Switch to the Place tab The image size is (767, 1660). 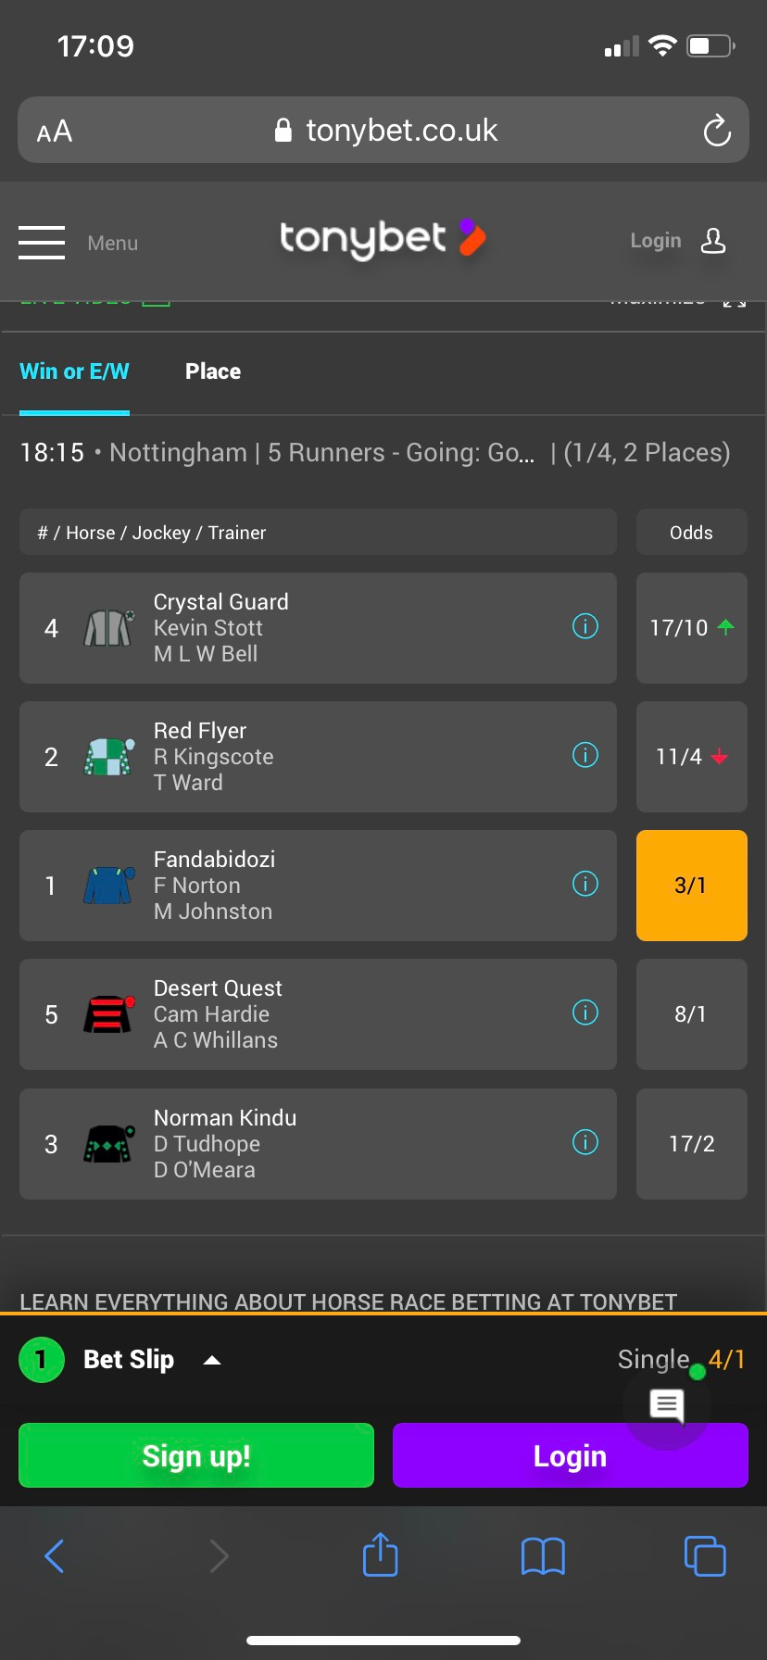(x=212, y=371)
